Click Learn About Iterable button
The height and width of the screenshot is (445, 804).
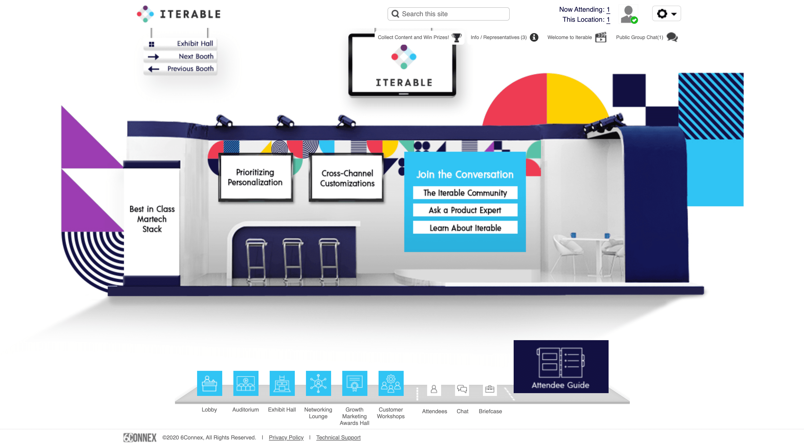pyautogui.click(x=465, y=228)
